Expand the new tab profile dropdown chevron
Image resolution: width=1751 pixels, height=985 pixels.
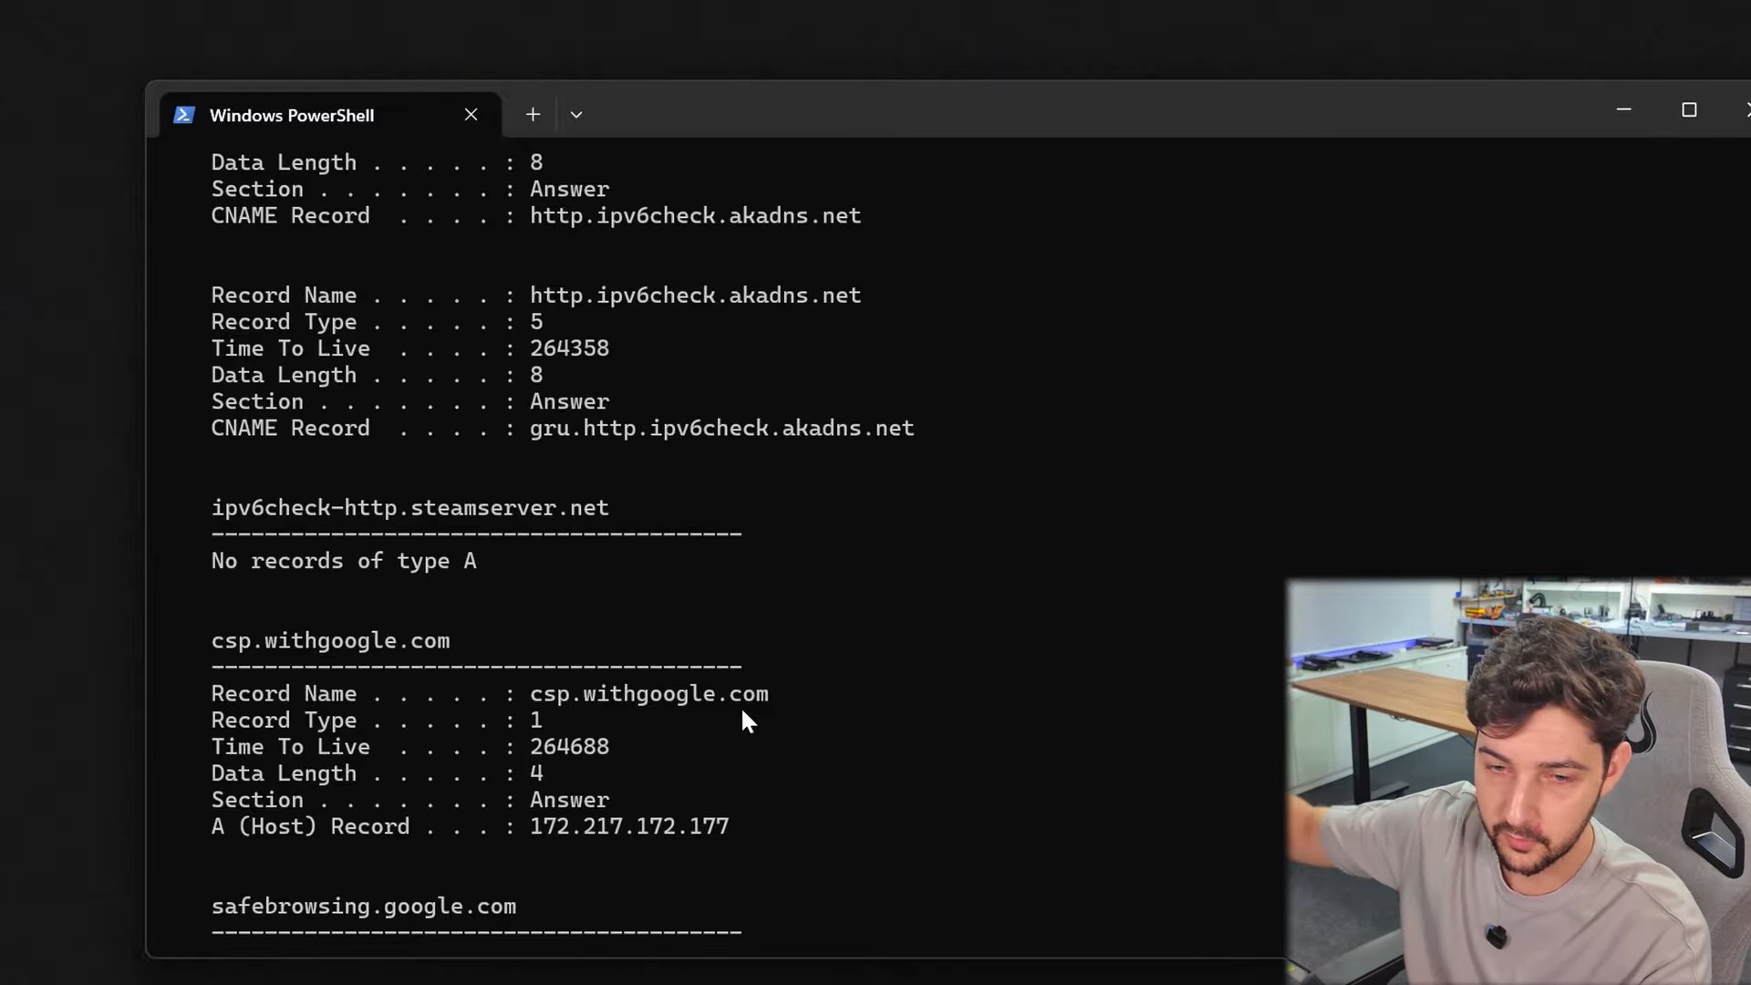click(576, 115)
